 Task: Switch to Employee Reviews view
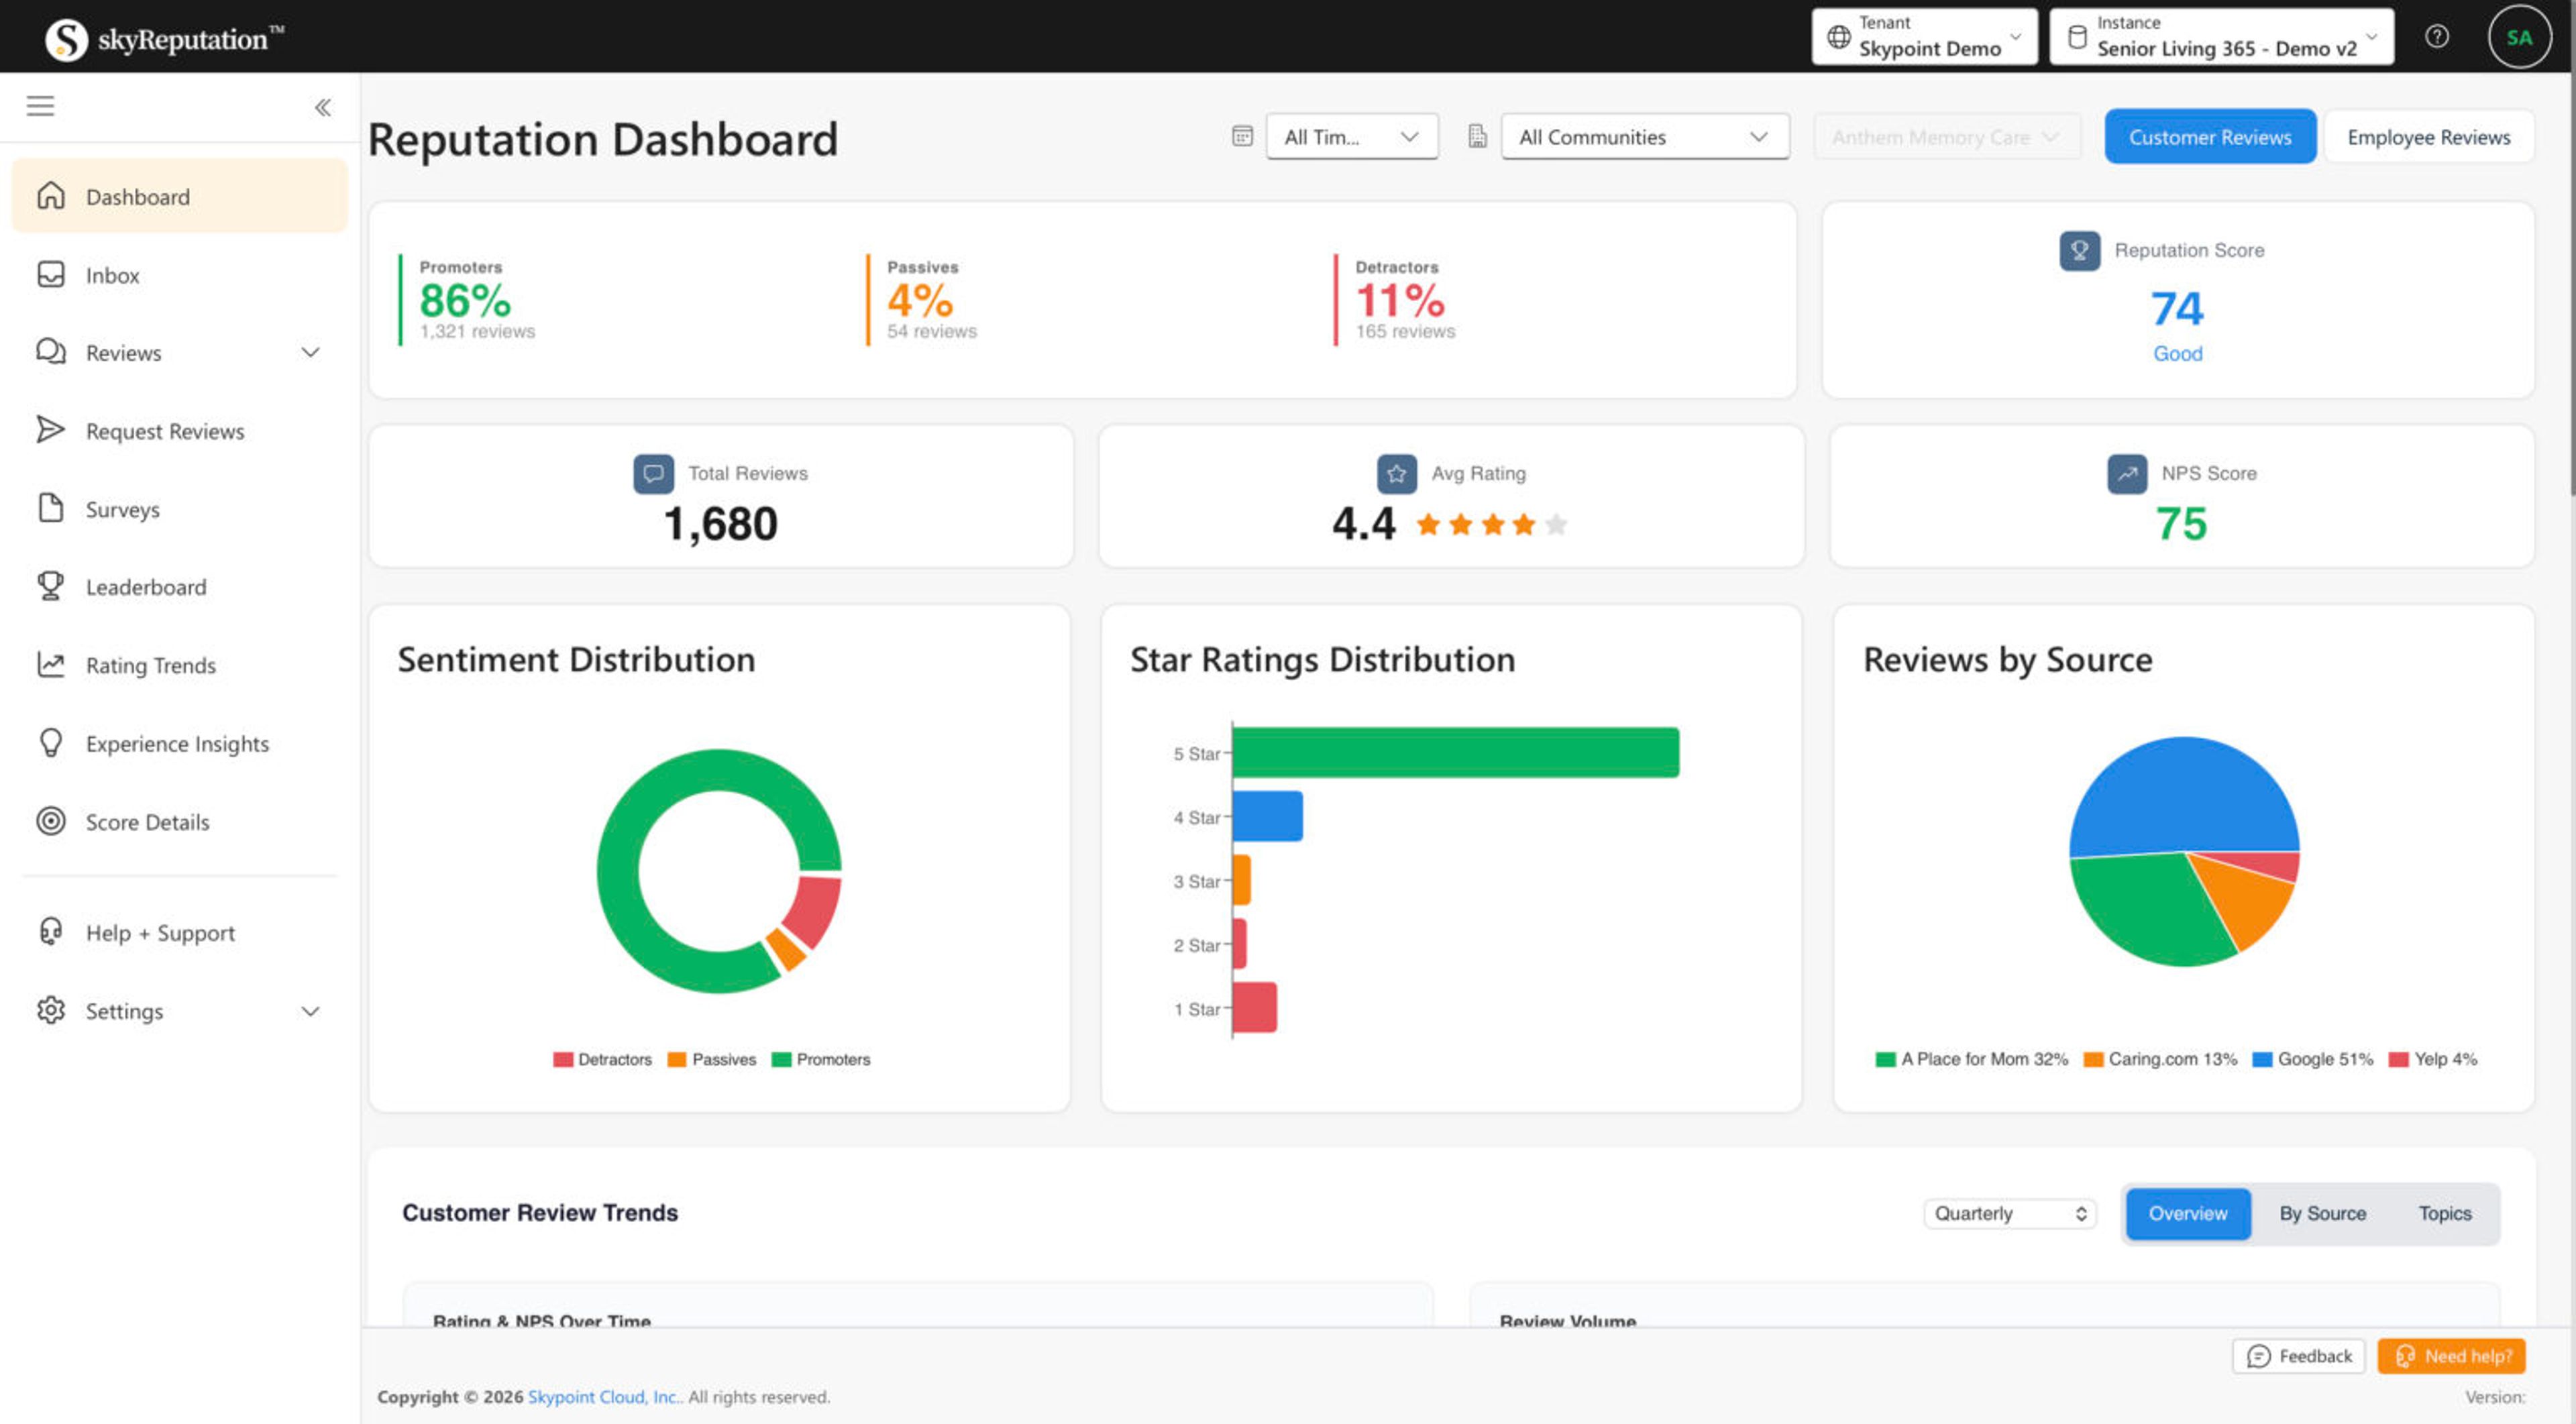(2429, 136)
